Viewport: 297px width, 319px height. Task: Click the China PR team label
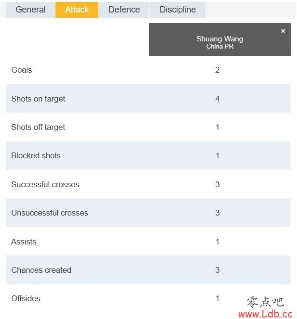pyautogui.click(x=220, y=46)
